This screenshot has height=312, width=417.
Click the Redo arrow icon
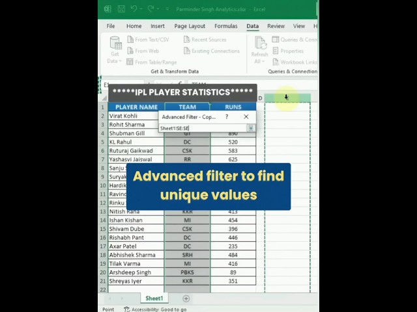(x=151, y=9)
